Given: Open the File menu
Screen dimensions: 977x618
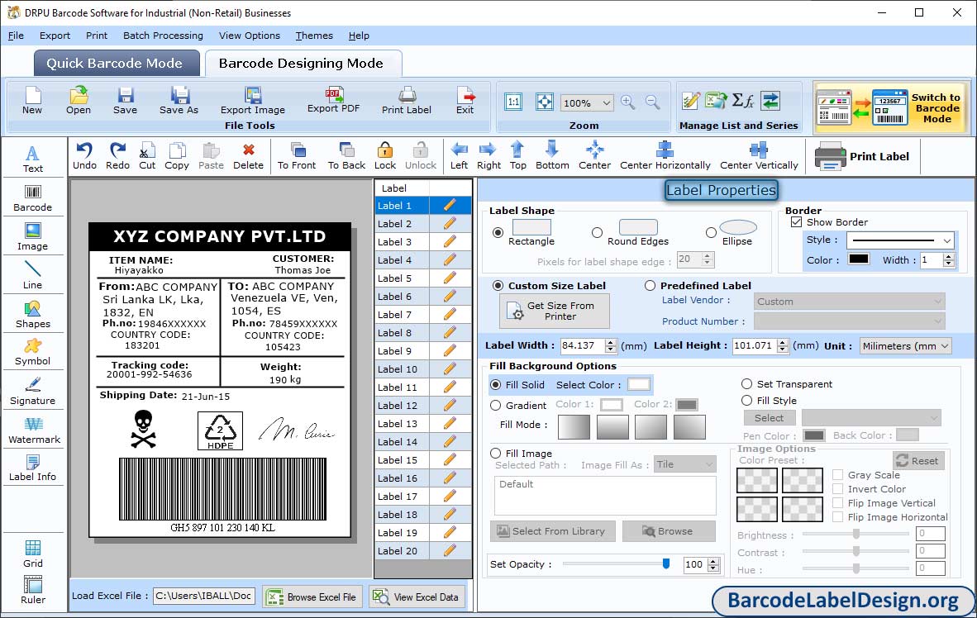Looking at the screenshot, I should click(x=17, y=36).
